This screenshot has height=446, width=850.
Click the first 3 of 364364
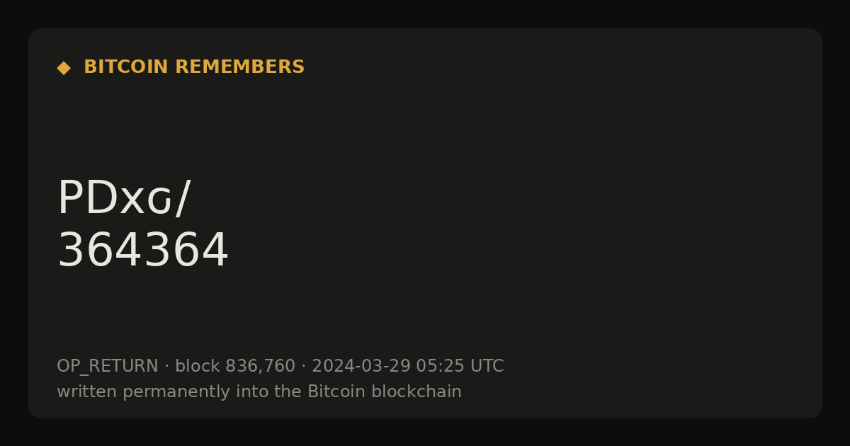click(69, 251)
